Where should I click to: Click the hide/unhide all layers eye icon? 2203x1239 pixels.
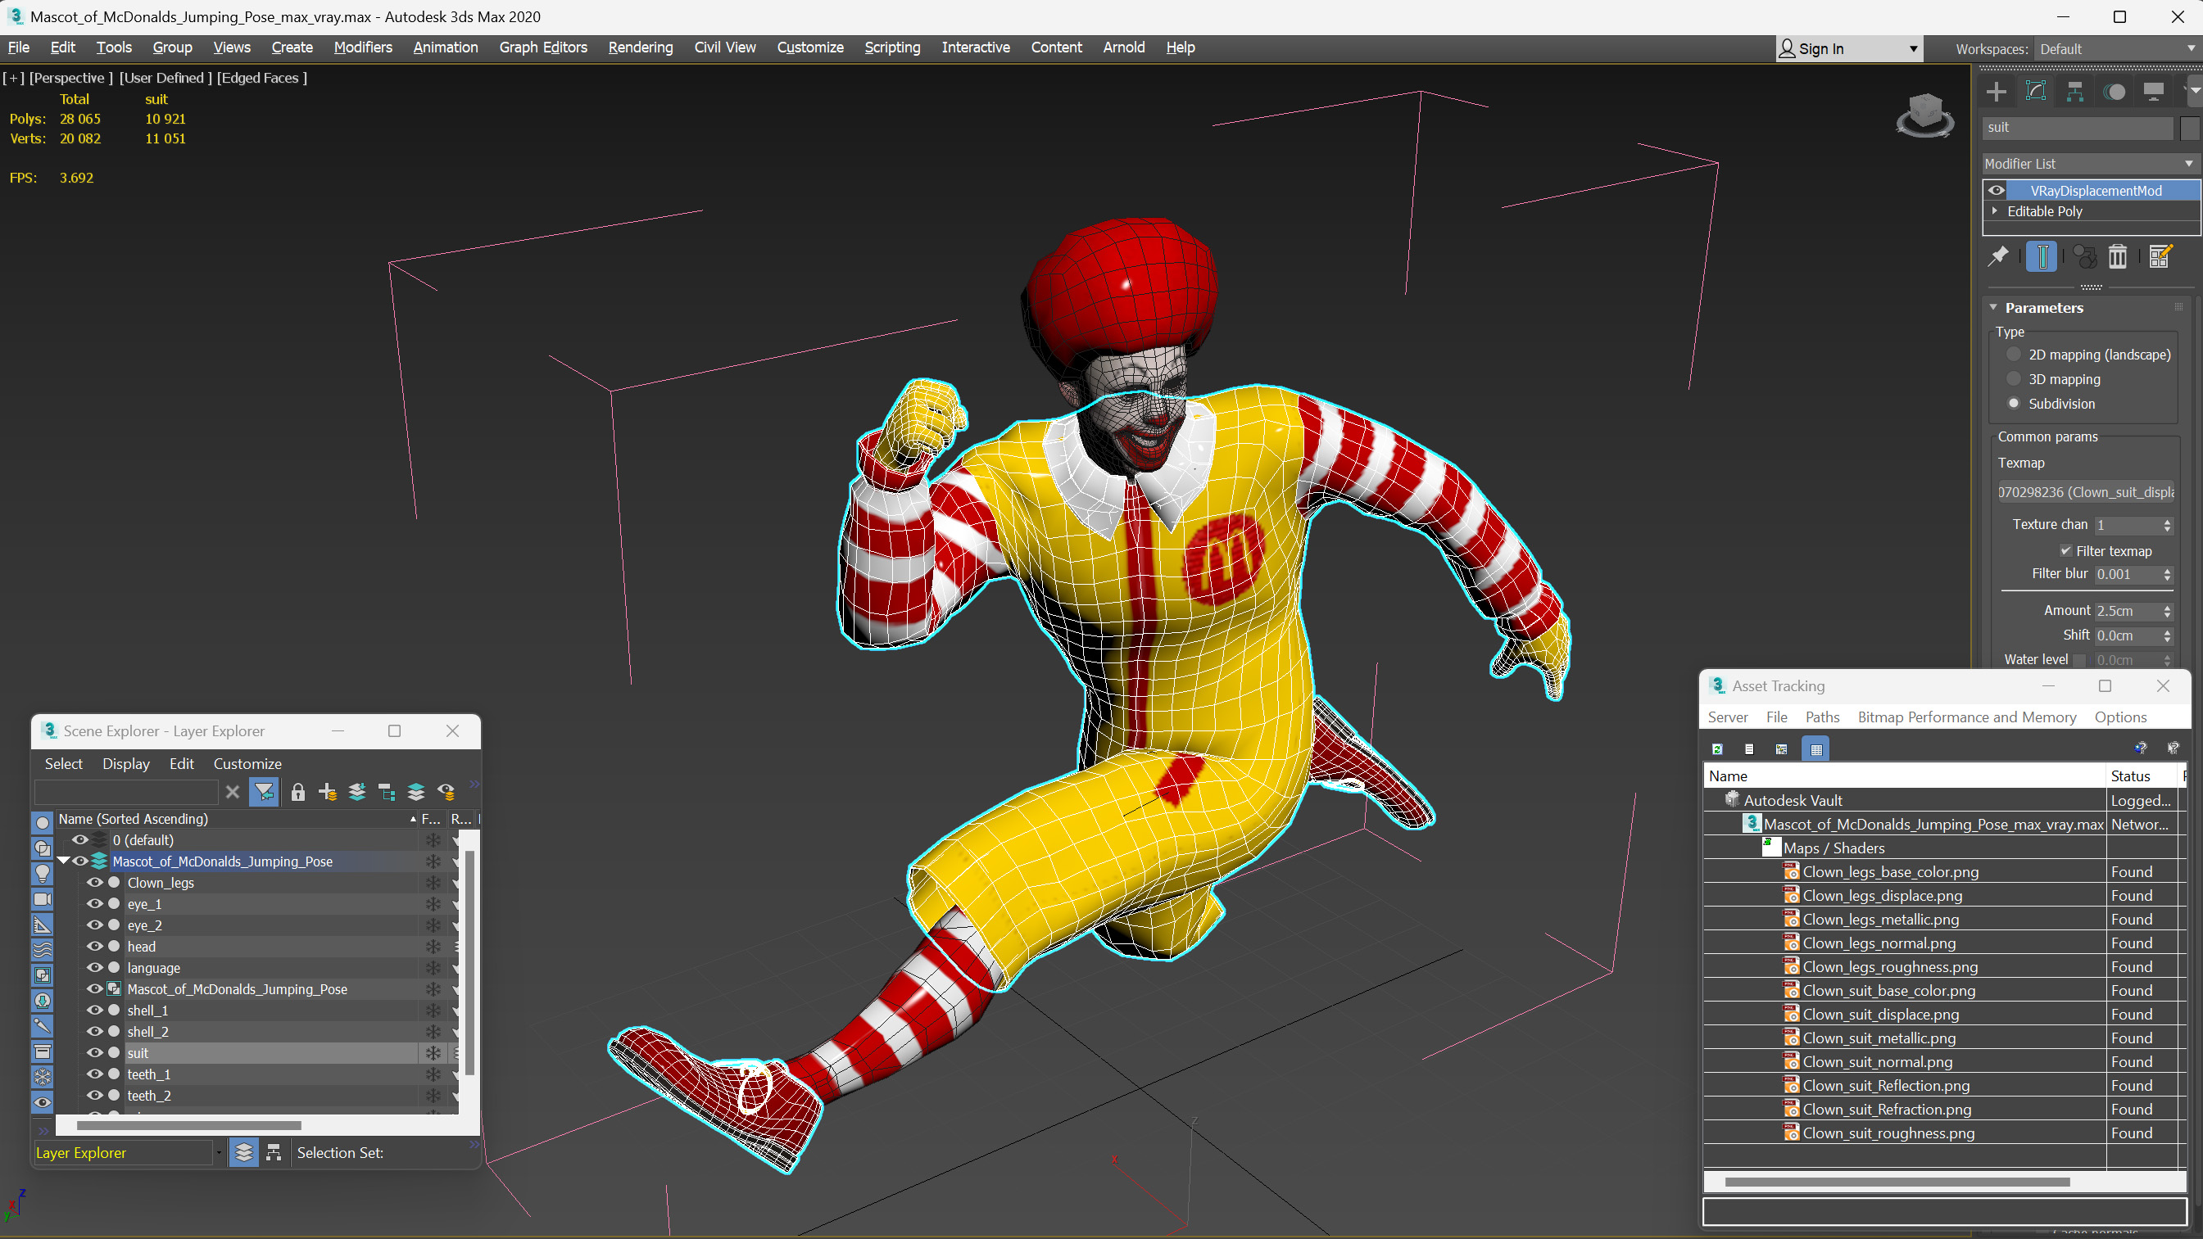click(446, 792)
